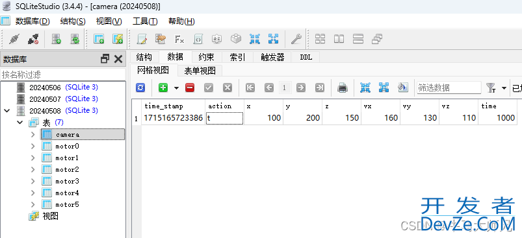Go to the last page of data
The image size is (522, 238).
pos(319,88)
